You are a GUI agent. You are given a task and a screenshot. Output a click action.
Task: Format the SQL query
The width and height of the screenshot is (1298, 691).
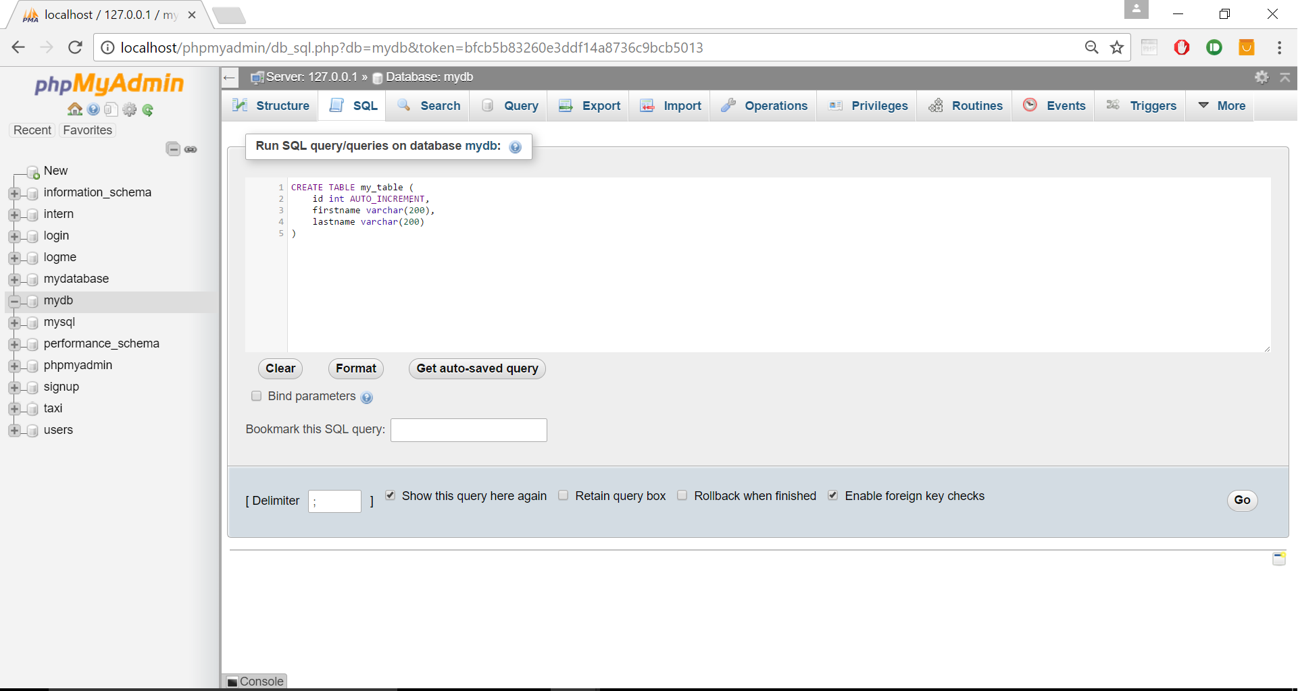(x=356, y=368)
